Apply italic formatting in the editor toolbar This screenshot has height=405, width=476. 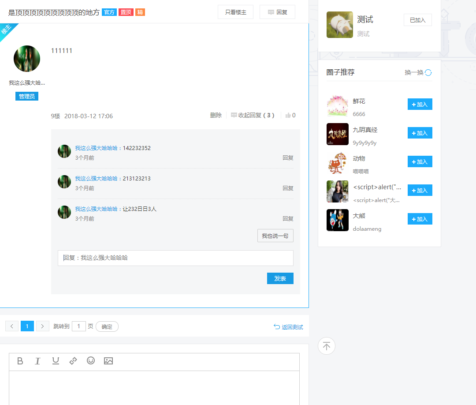(37, 361)
